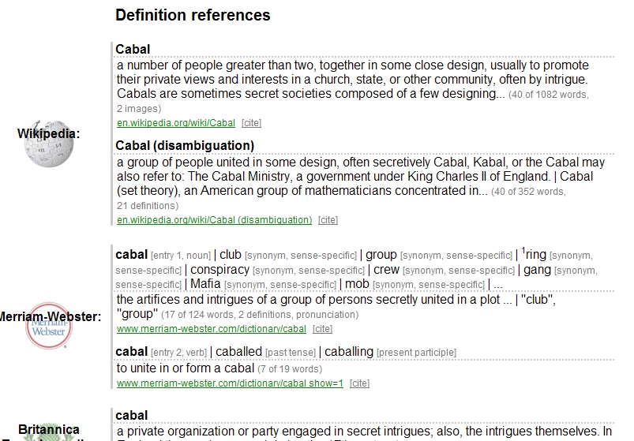Click the Merriam-Webster circular logo

[48, 326]
